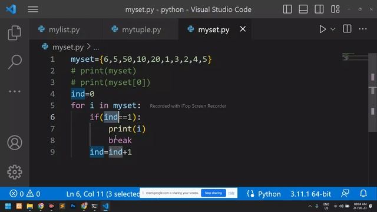This screenshot has height=212, width=377.
Task: Click the Hide link in sharing bar
Action: 232,193
